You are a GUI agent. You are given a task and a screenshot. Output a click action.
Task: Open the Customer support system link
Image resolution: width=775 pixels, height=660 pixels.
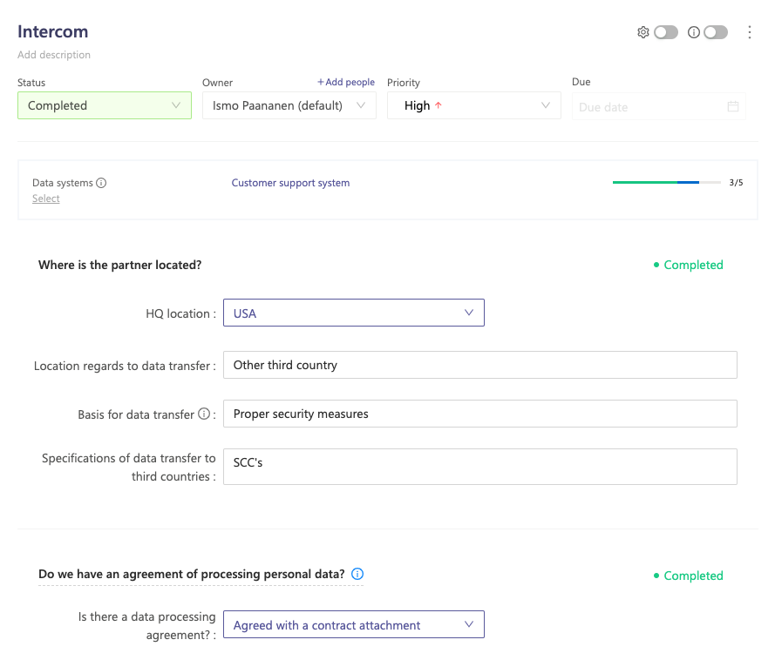point(290,183)
